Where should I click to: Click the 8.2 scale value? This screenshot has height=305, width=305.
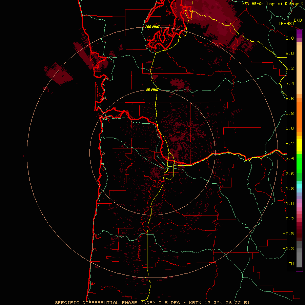coord(290,68)
